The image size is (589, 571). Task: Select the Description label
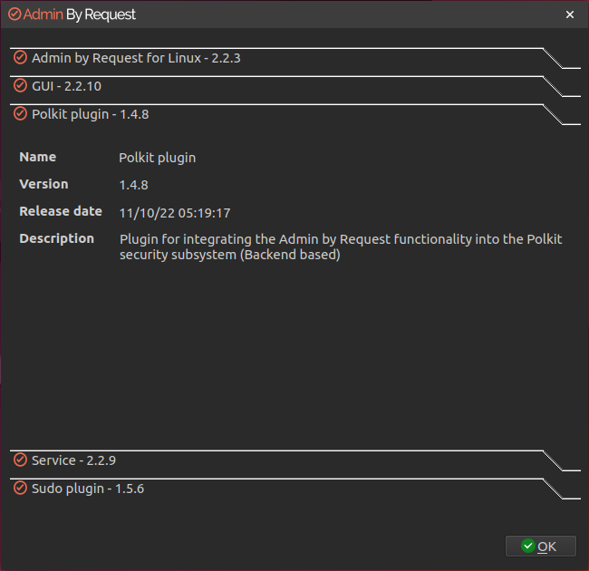tap(57, 238)
